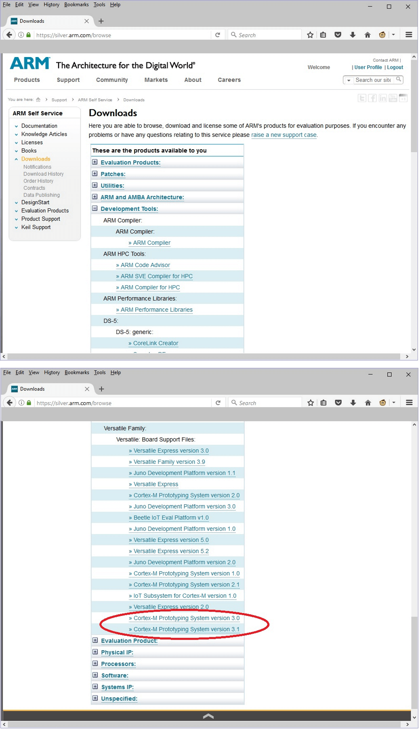This screenshot has width=420, height=730.
Task: Expand the Physical IP section
Action: pyautogui.click(x=95, y=652)
